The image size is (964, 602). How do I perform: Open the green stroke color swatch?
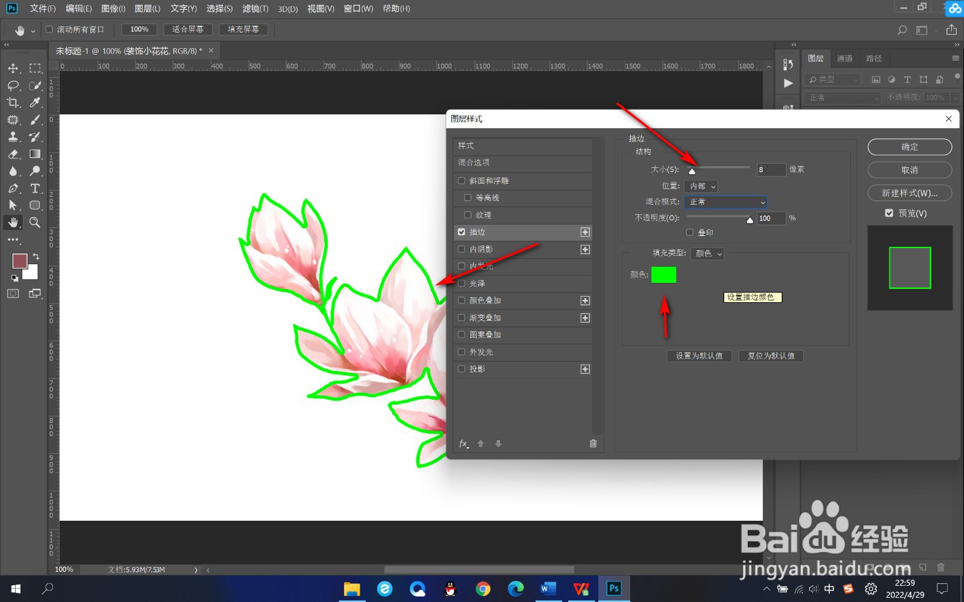click(663, 275)
